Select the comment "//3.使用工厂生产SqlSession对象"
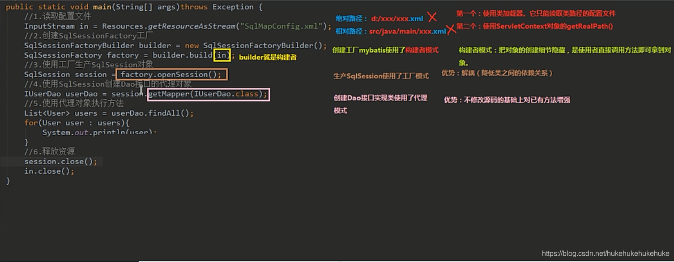The image size is (674, 262). (x=89, y=65)
